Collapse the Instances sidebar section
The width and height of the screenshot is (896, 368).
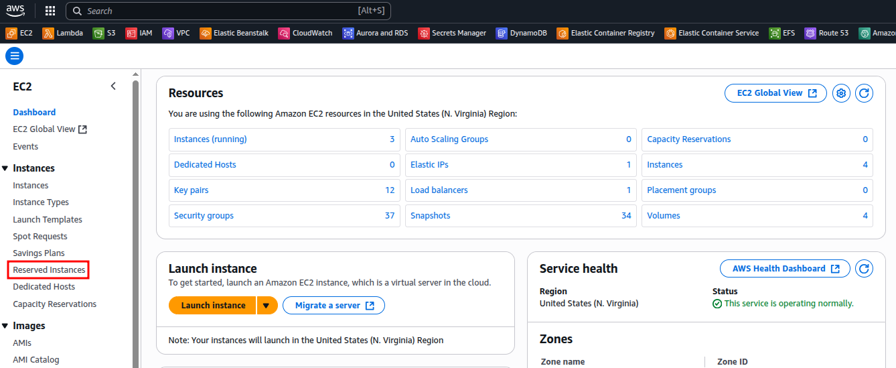coord(5,168)
